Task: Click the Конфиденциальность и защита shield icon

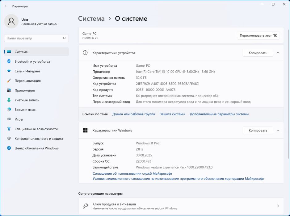Action: 9,139
